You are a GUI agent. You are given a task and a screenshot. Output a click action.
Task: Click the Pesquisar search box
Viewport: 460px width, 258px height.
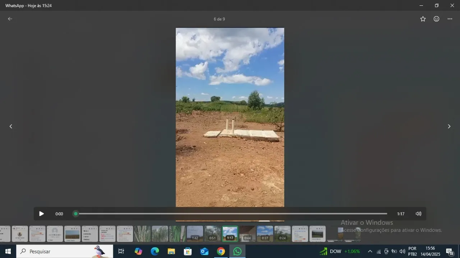65,251
